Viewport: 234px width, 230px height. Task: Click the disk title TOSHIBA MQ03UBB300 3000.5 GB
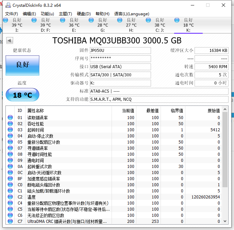tap(117, 40)
